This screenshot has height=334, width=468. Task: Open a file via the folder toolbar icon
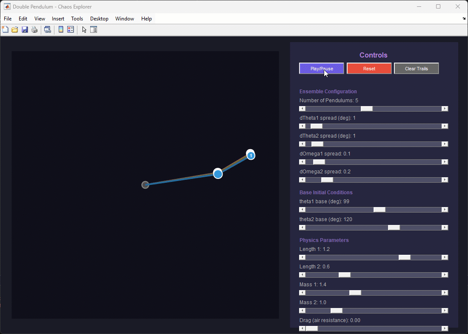(14, 29)
